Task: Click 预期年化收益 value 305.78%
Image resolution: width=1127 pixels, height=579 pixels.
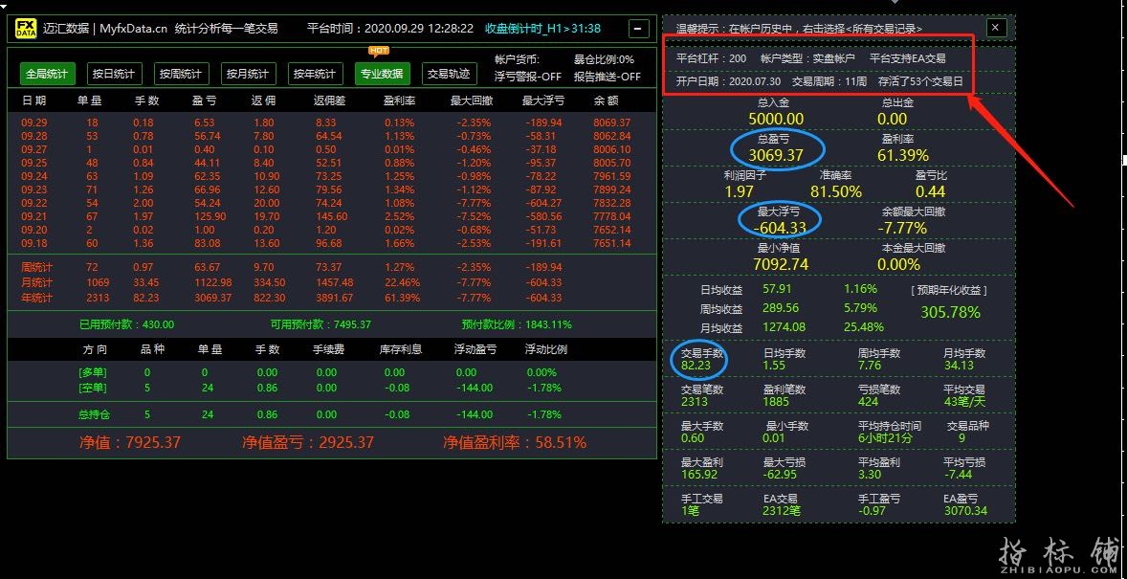Action: [x=950, y=313]
